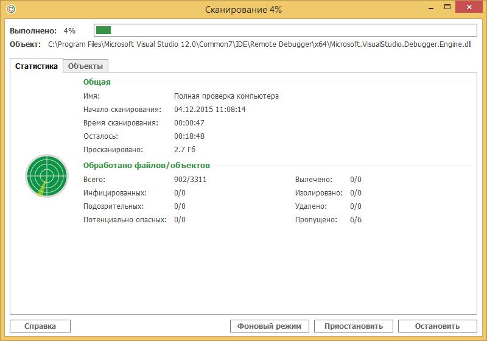Click the scanned file path ending Debugger.Engine.dll
This screenshot has height=341, width=487.
(260, 44)
